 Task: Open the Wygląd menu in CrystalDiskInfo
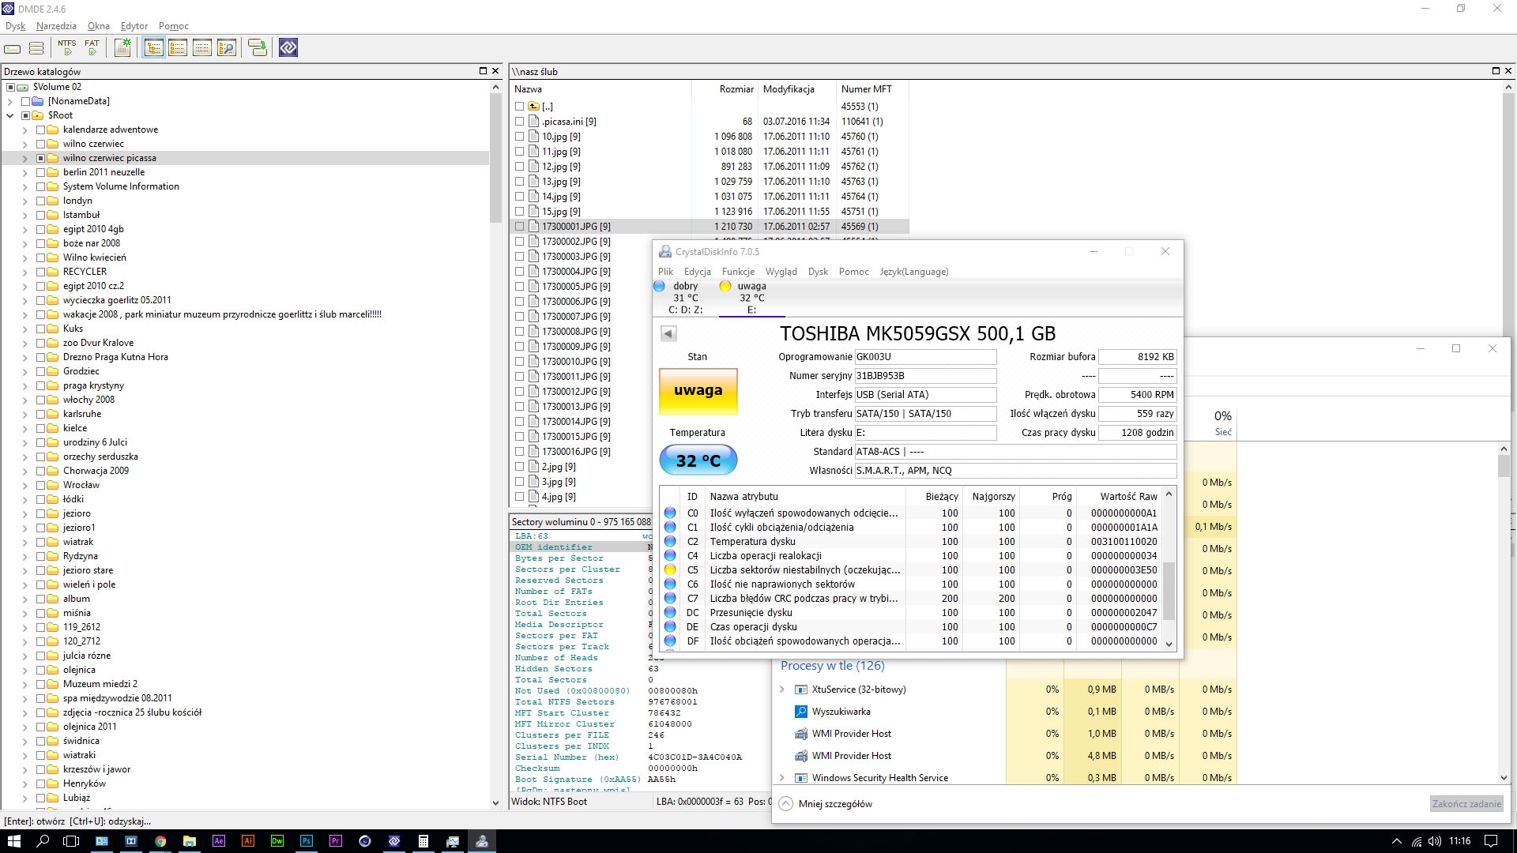[781, 272]
